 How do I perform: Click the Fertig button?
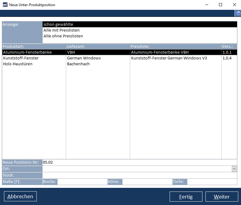(x=186, y=197)
